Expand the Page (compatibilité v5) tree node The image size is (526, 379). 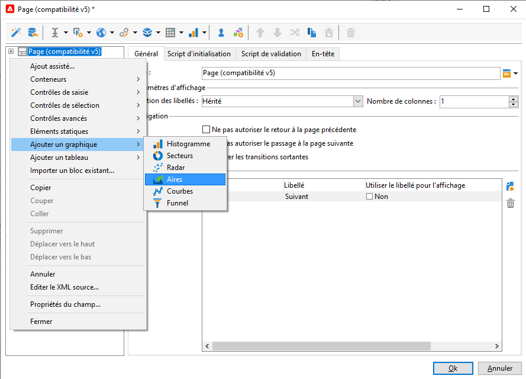click(x=11, y=52)
